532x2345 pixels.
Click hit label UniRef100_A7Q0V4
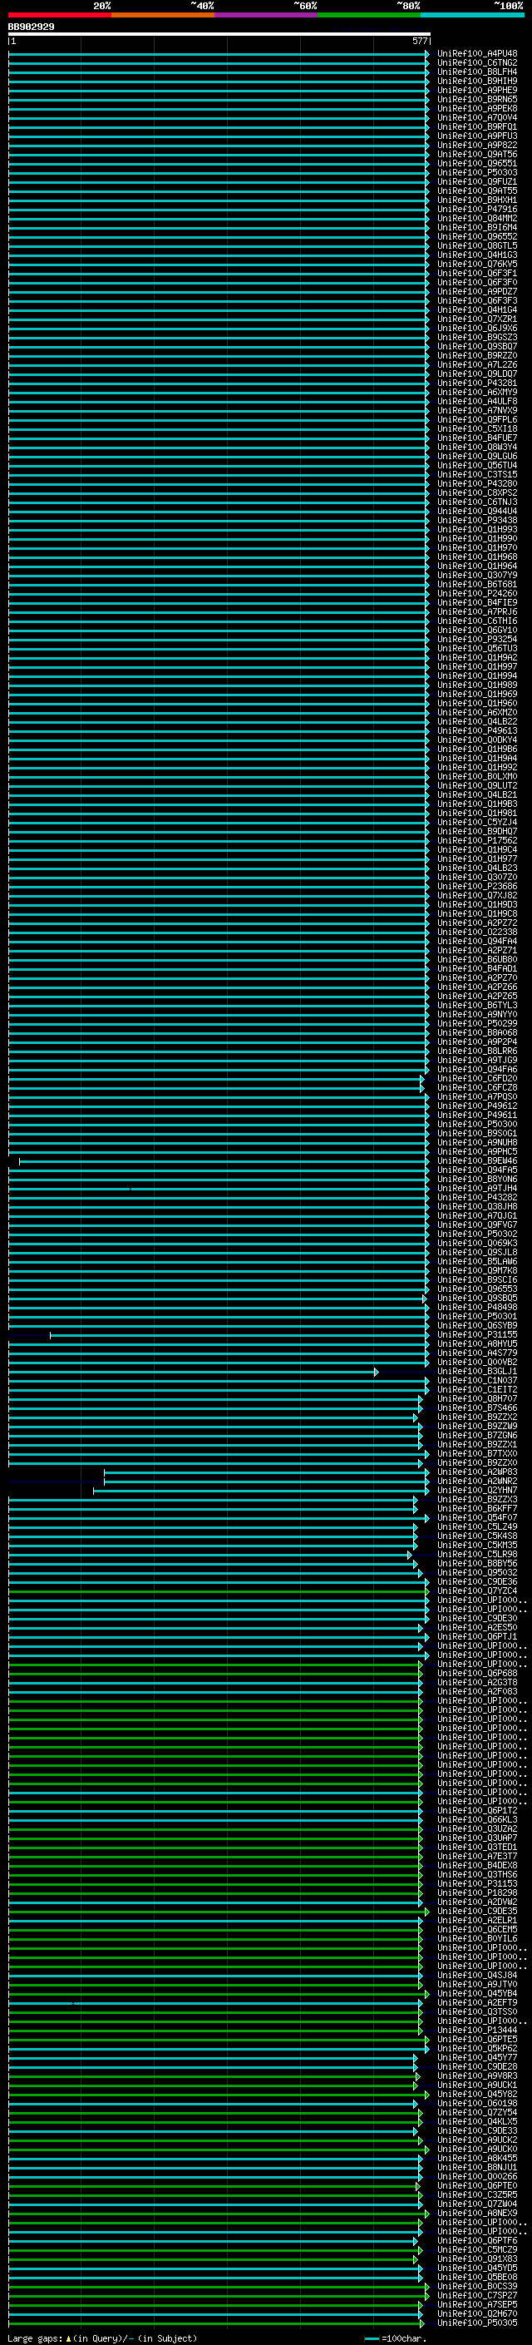[x=476, y=117]
